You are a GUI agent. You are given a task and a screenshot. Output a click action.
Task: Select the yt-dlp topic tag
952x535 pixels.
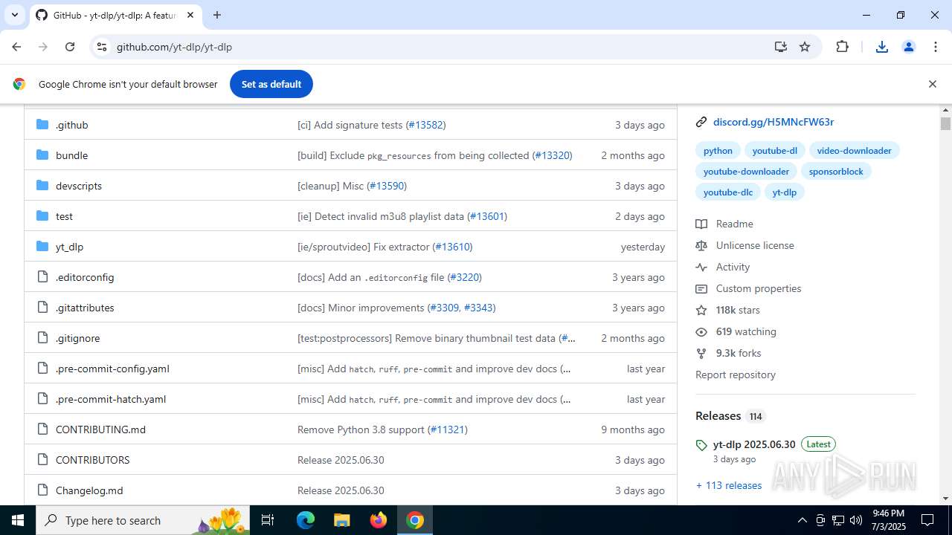784,192
